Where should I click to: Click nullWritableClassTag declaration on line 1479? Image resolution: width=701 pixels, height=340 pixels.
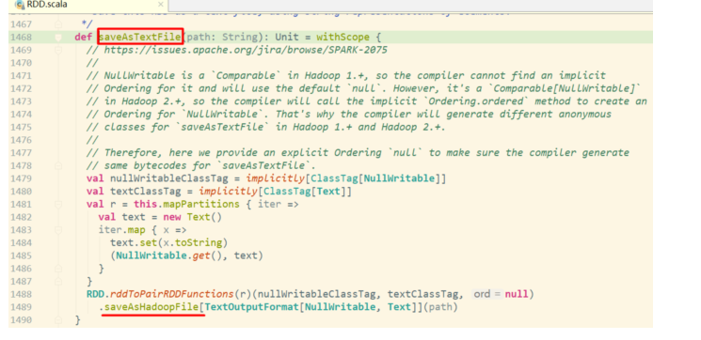click(x=169, y=178)
